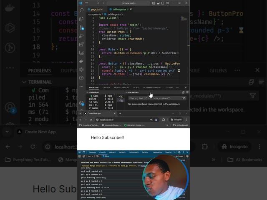267x200 pixels.
Task: Open the DevTools top context dropdown
Action: coord(91,157)
